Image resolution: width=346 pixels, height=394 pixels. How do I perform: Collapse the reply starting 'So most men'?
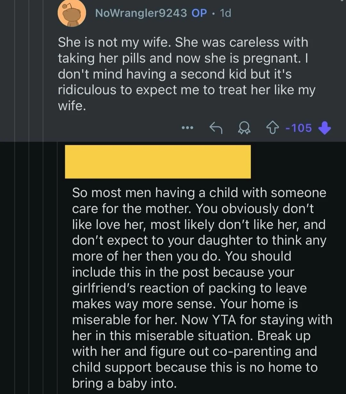tap(202, 287)
